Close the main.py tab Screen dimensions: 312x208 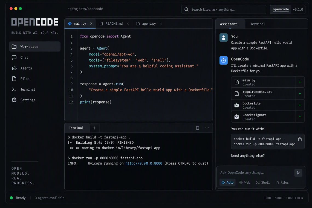[91, 24]
